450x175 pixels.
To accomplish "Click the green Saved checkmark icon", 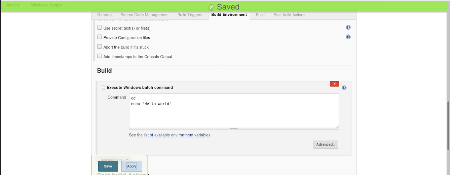I will coord(211,7).
